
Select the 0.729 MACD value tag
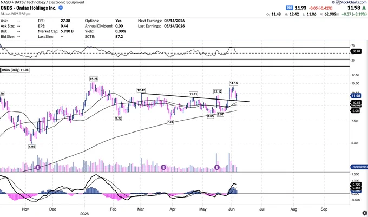[356, 185]
